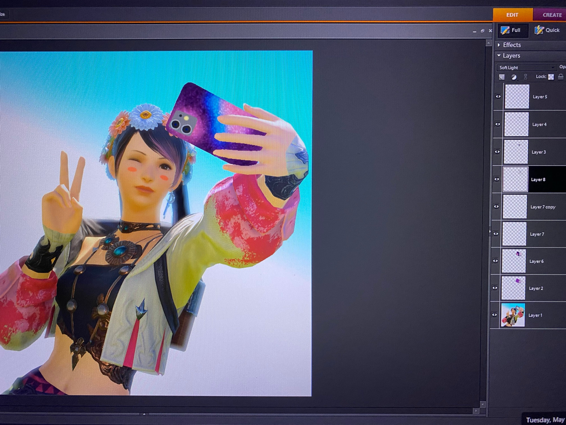Select the Layer 3 thumbnail
This screenshot has height=425, width=566.
click(516, 152)
